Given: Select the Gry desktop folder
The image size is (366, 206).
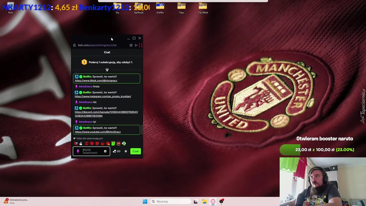Looking at the screenshot, I should point(117,8).
